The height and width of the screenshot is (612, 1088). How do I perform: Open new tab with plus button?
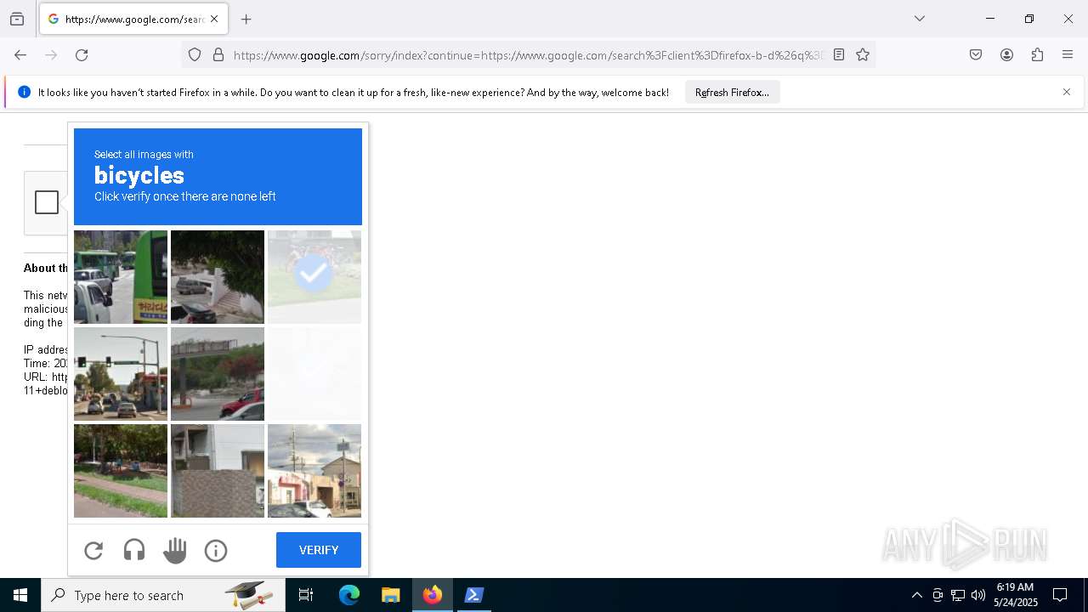[x=246, y=19]
